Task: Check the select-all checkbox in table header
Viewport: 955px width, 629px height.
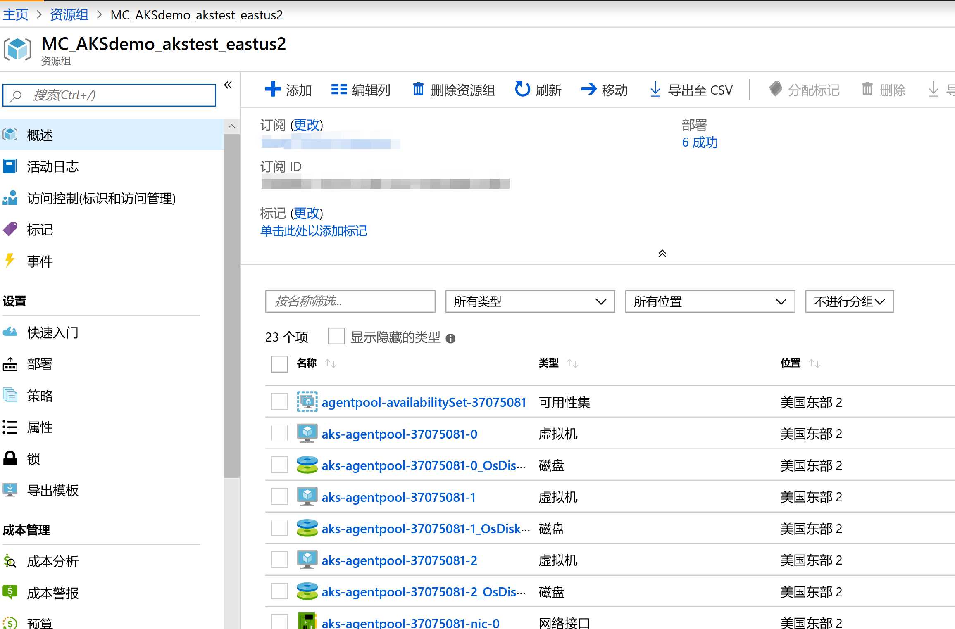Action: [x=279, y=364]
